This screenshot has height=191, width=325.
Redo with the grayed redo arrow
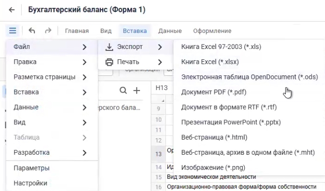(48, 31)
